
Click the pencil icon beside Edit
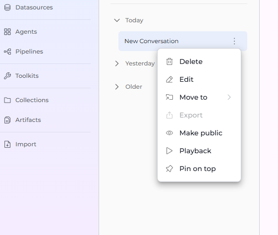(169, 79)
